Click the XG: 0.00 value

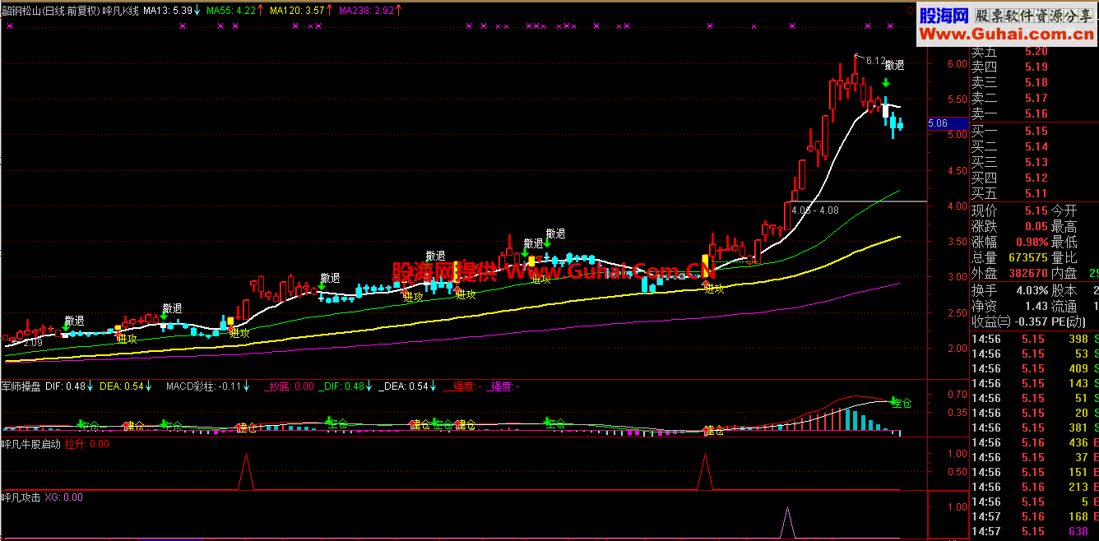pyautogui.click(x=63, y=497)
